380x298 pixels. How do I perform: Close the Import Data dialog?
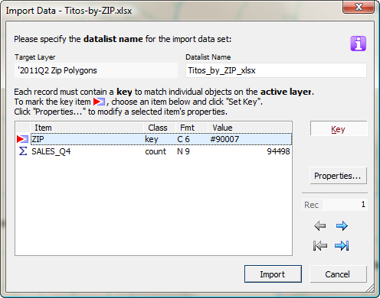point(359,7)
